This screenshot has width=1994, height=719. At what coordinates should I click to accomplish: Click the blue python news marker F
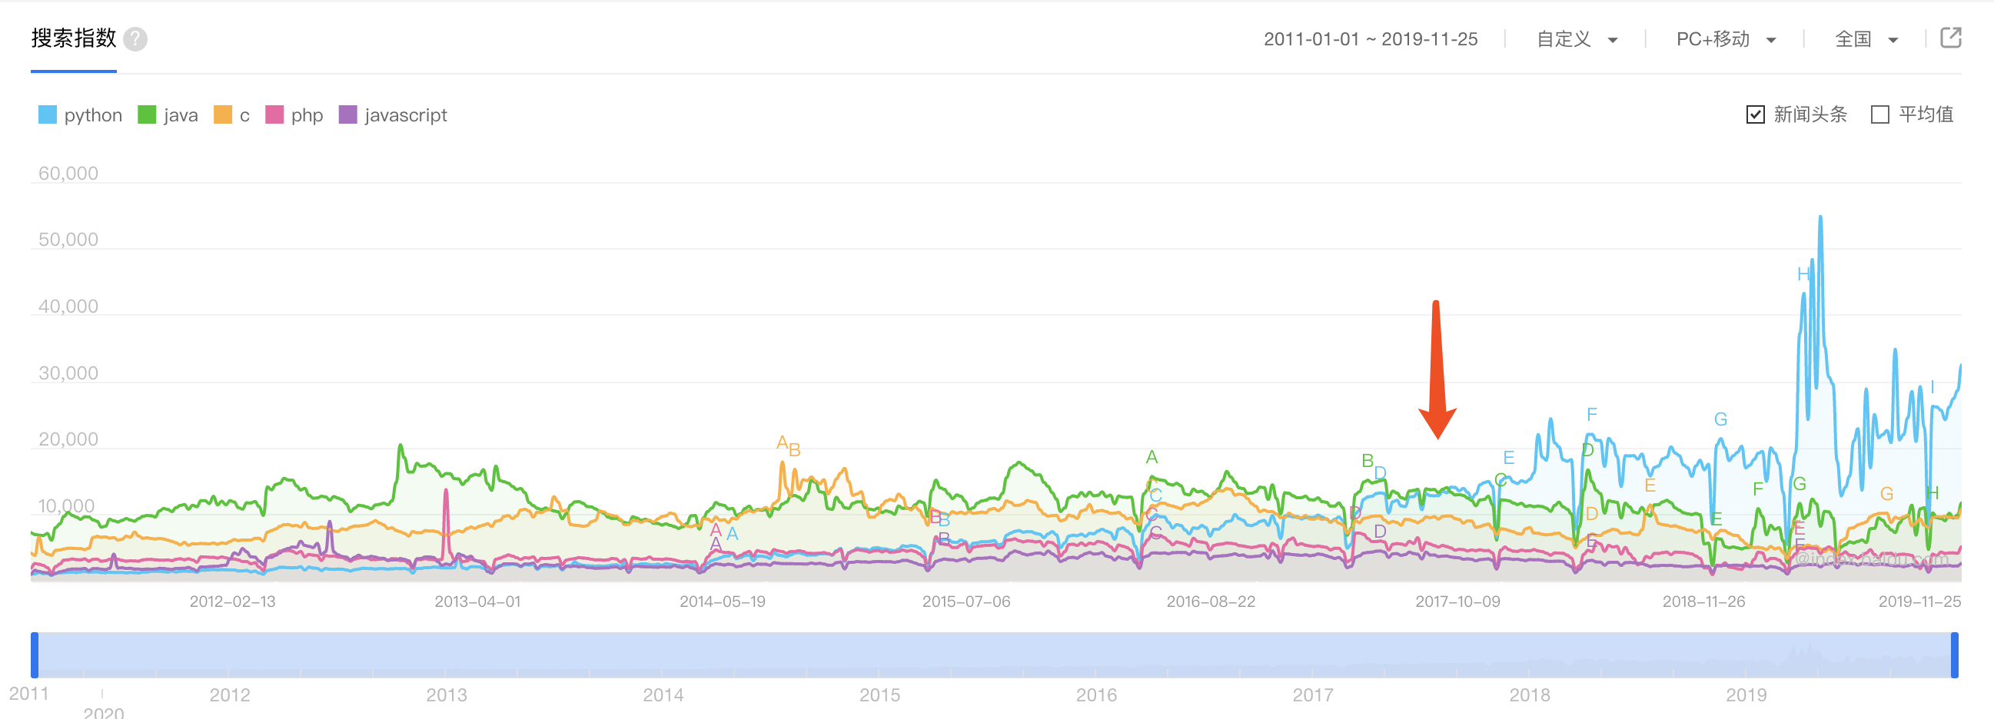[1591, 414]
